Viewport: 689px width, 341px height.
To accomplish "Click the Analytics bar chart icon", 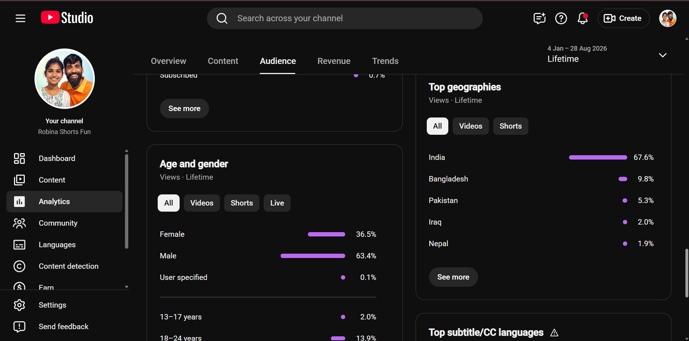I will 19,202.
